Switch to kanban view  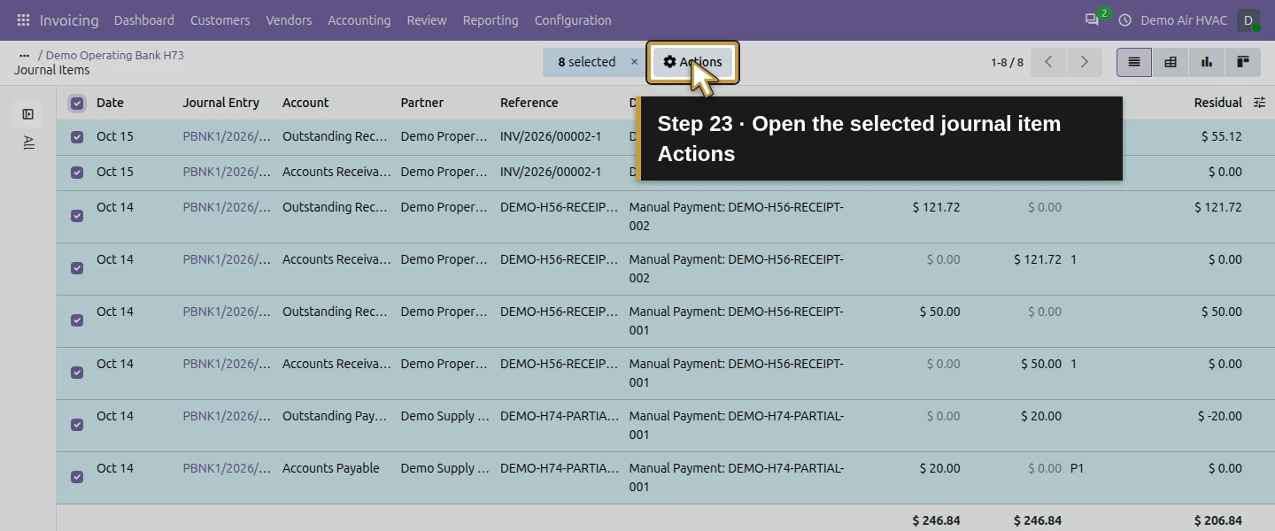pyautogui.click(x=1243, y=62)
